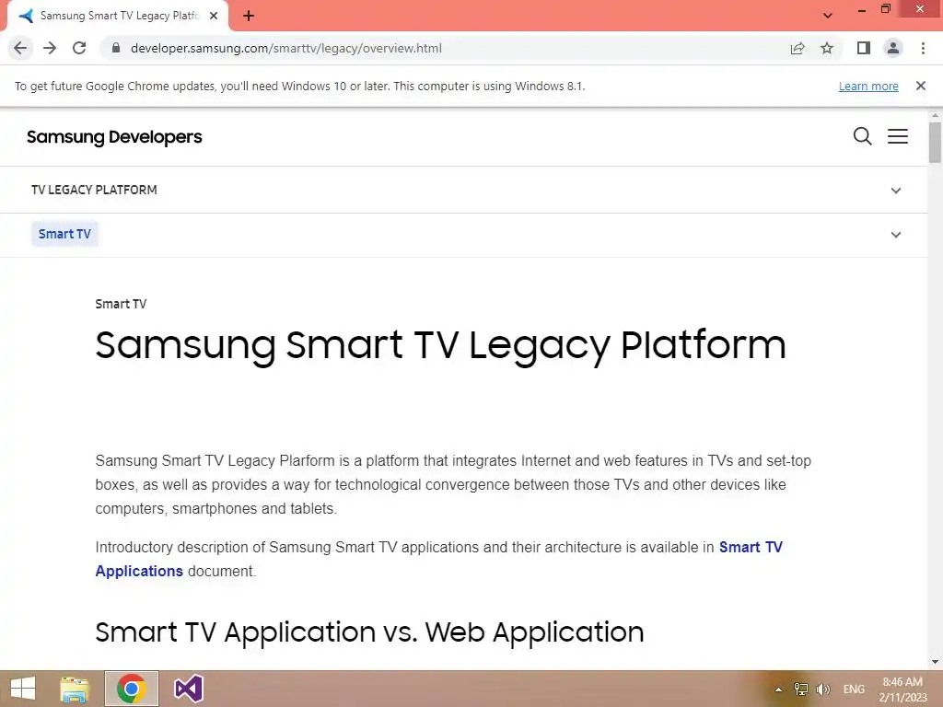Switch to Chrome in taskbar
Screen dimensions: 943x707
[132, 689]
